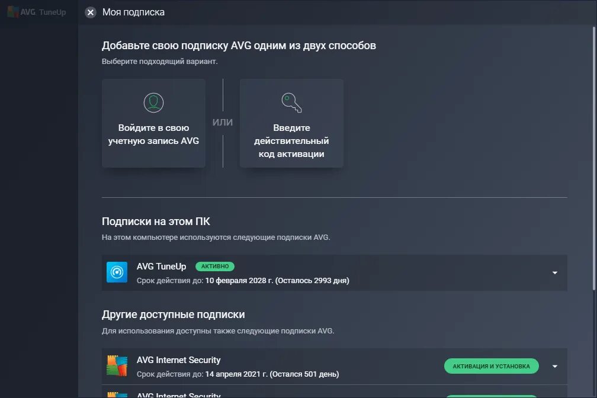Click the AVG TuneUp product icon

tap(117, 272)
